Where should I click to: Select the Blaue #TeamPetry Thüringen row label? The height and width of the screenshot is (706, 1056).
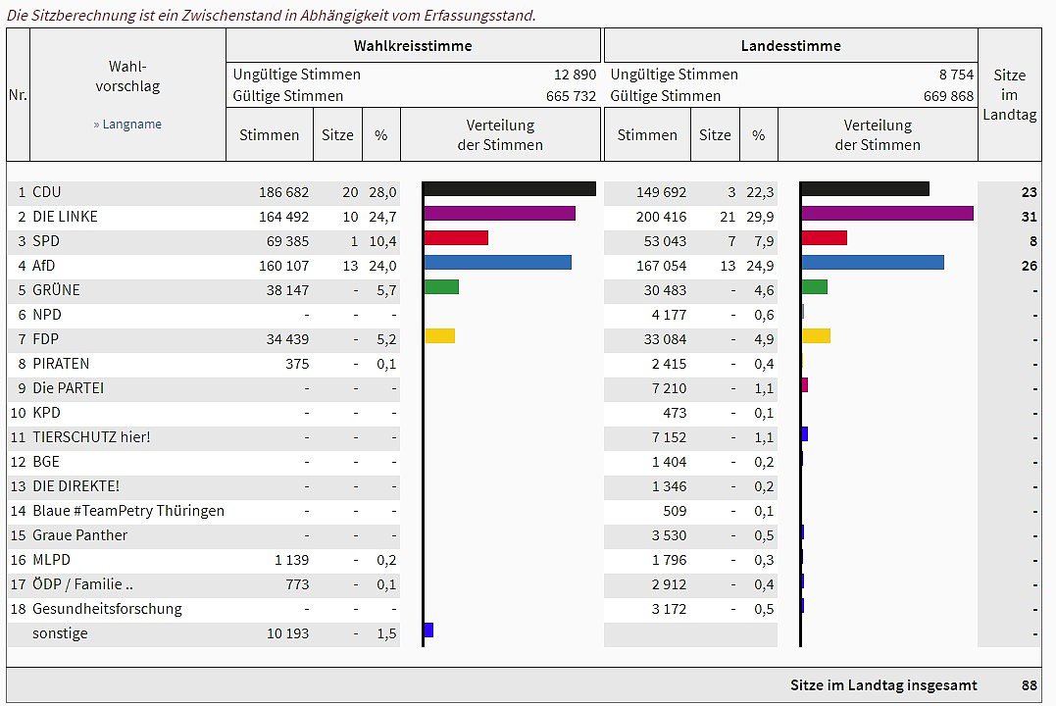coord(128,511)
